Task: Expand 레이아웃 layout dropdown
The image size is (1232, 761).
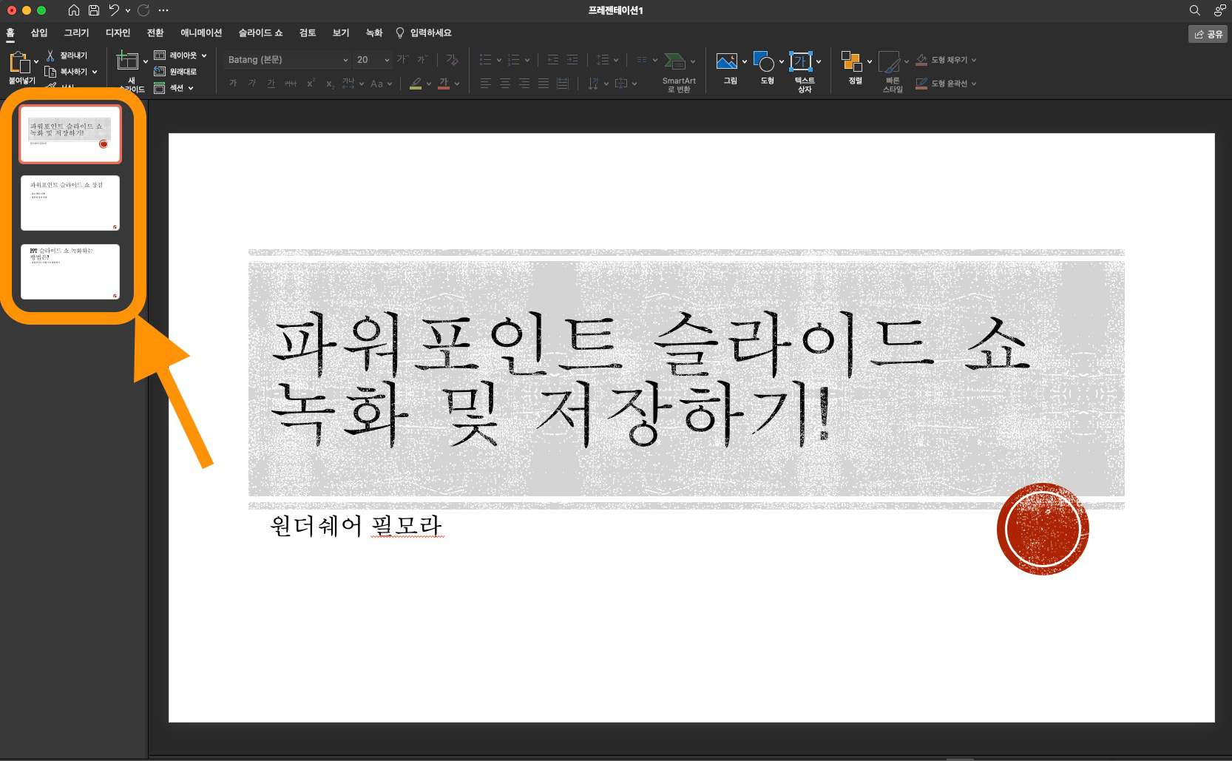Action: click(x=204, y=55)
